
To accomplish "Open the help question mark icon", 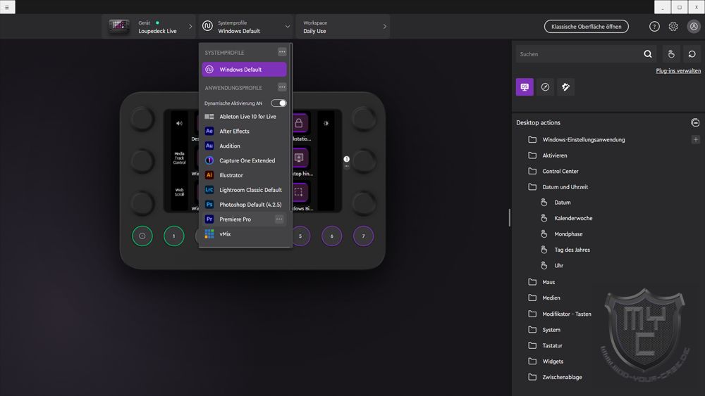I will point(654,27).
